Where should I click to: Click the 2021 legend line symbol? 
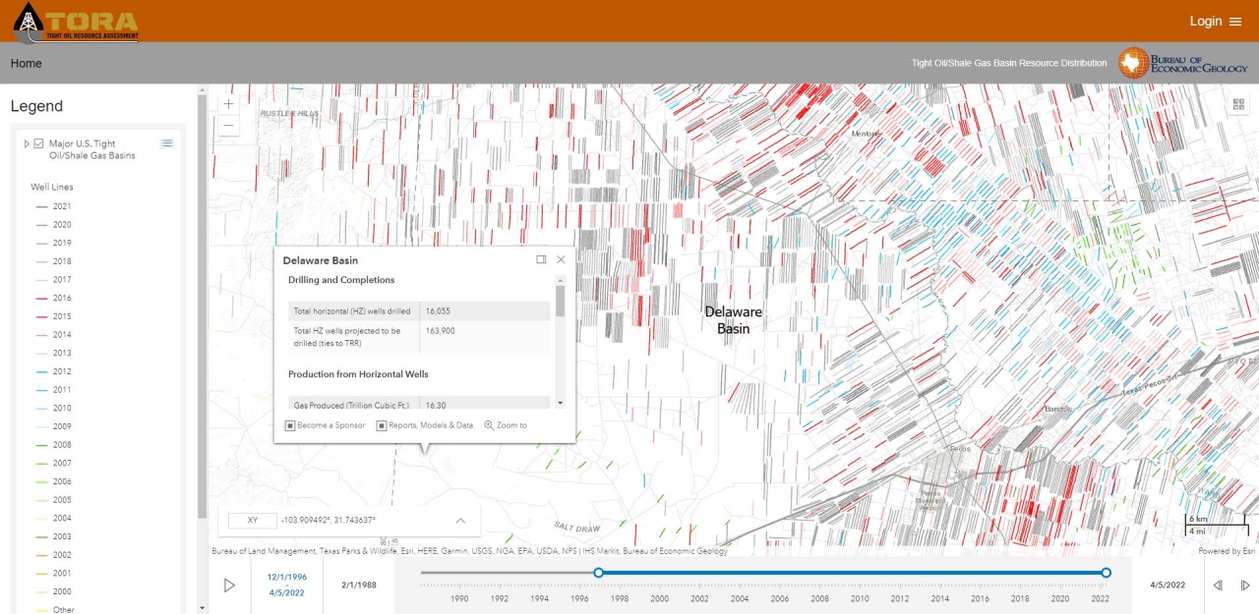(x=41, y=207)
